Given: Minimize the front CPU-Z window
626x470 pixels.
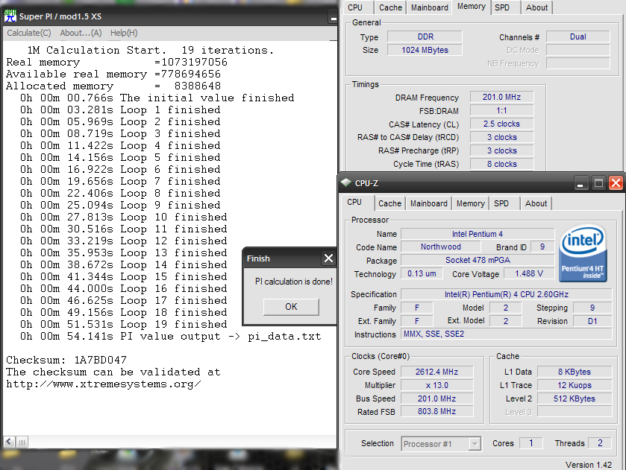Looking at the screenshot, I should click(x=580, y=183).
